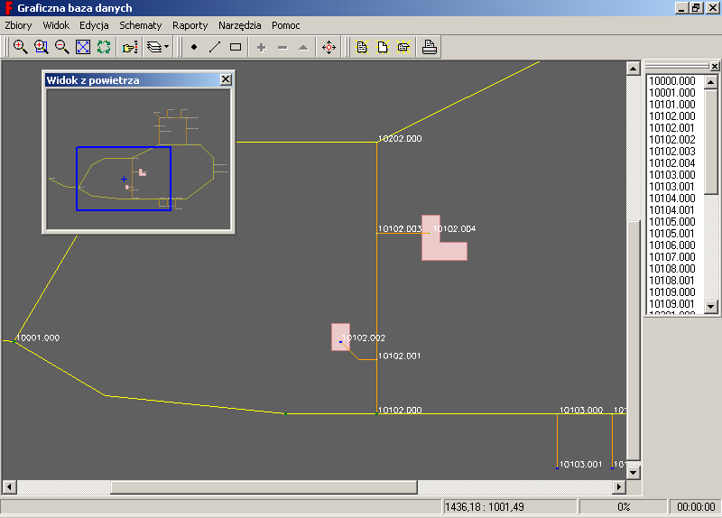Viewport: 722px width, 518px height.
Task: Open the Narzędzia menu
Action: pos(239,25)
